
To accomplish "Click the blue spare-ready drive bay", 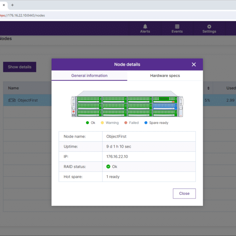I will pyautogui.click(x=165, y=106).
